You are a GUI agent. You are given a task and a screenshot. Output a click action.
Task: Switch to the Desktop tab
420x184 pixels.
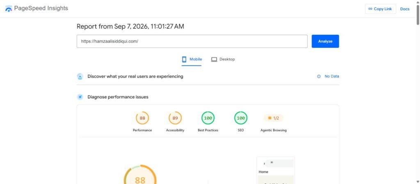(223, 59)
